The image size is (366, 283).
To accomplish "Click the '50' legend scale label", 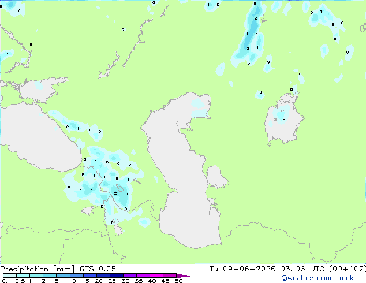I will (x=178, y=281).
